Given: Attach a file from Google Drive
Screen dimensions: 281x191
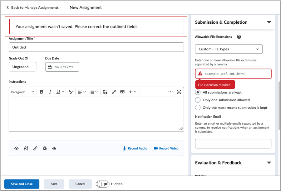Looking at the screenshot, I should point(45,148).
